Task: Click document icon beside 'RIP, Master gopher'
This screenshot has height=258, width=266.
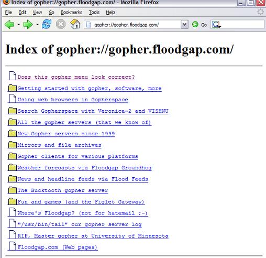Action: (x=13, y=234)
